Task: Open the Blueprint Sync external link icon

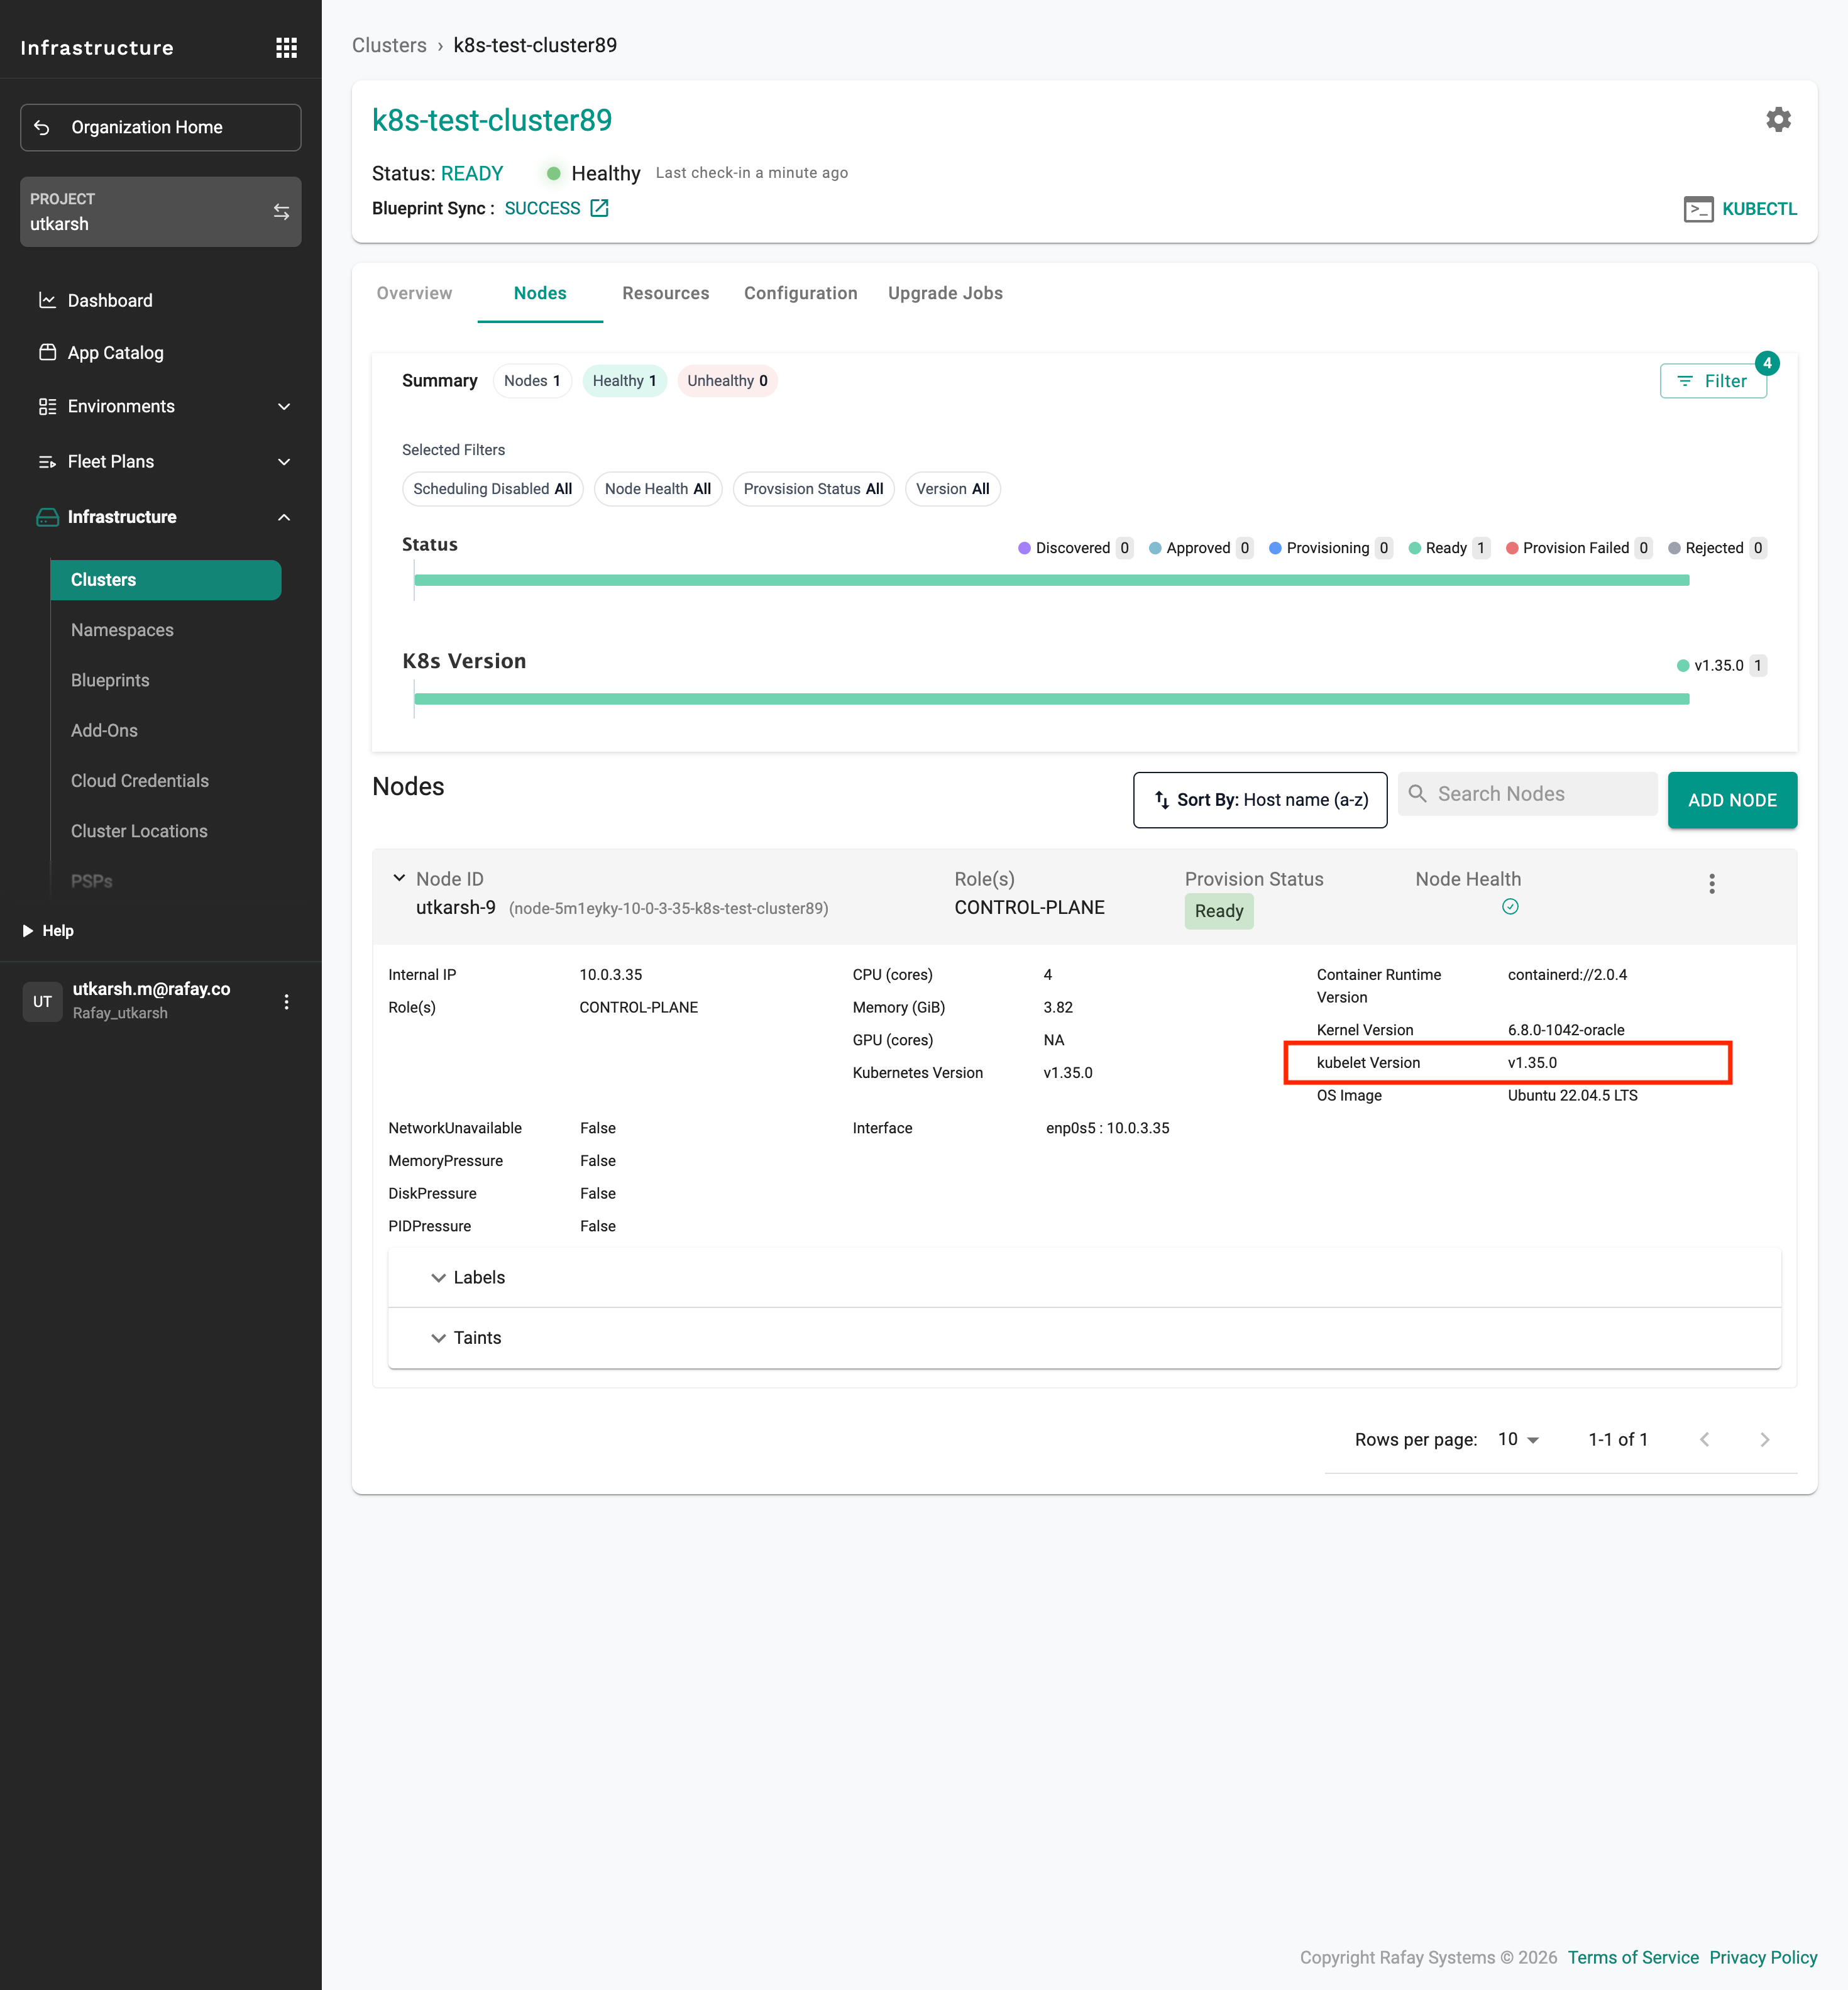Action: 599,208
